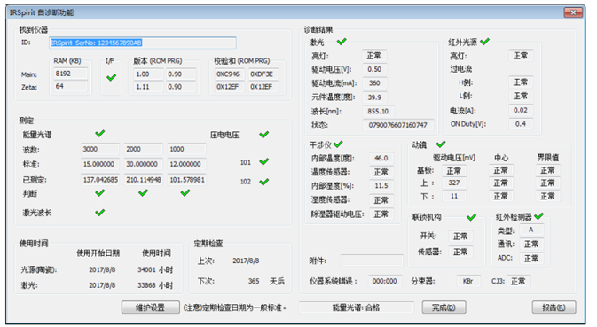Click the Zeta ROM version 1.11
The width and height of the screenshot is (597, 327).
click(x=148, y=86)
